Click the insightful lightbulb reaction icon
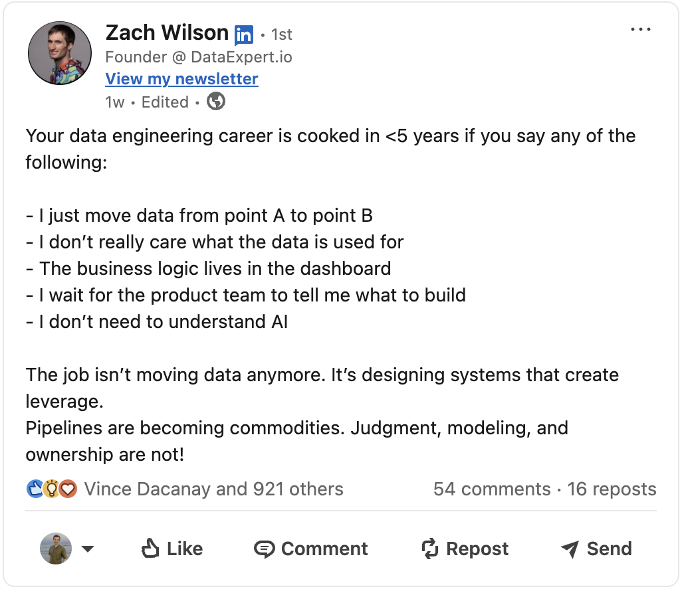 [50, 489]
